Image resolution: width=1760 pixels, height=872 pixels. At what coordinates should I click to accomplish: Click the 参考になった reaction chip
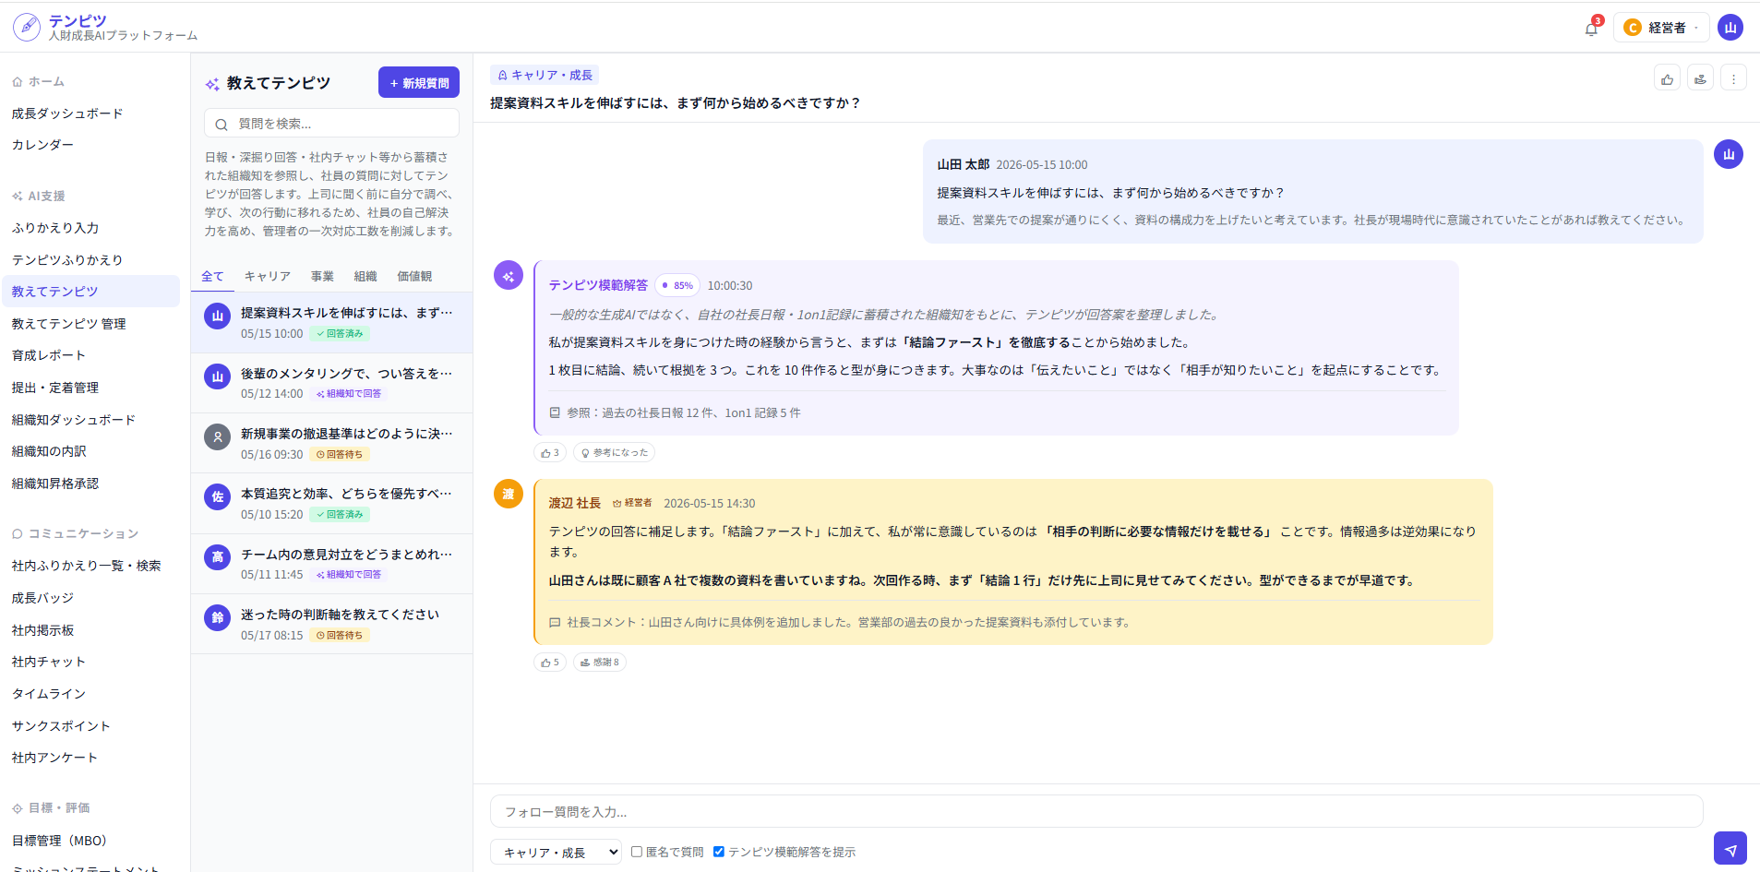615,453
